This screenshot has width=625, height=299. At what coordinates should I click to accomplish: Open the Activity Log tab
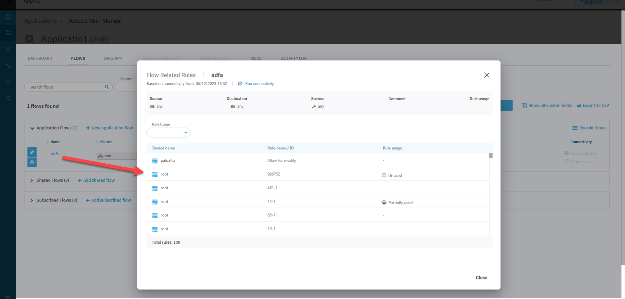tap(294, 58)
